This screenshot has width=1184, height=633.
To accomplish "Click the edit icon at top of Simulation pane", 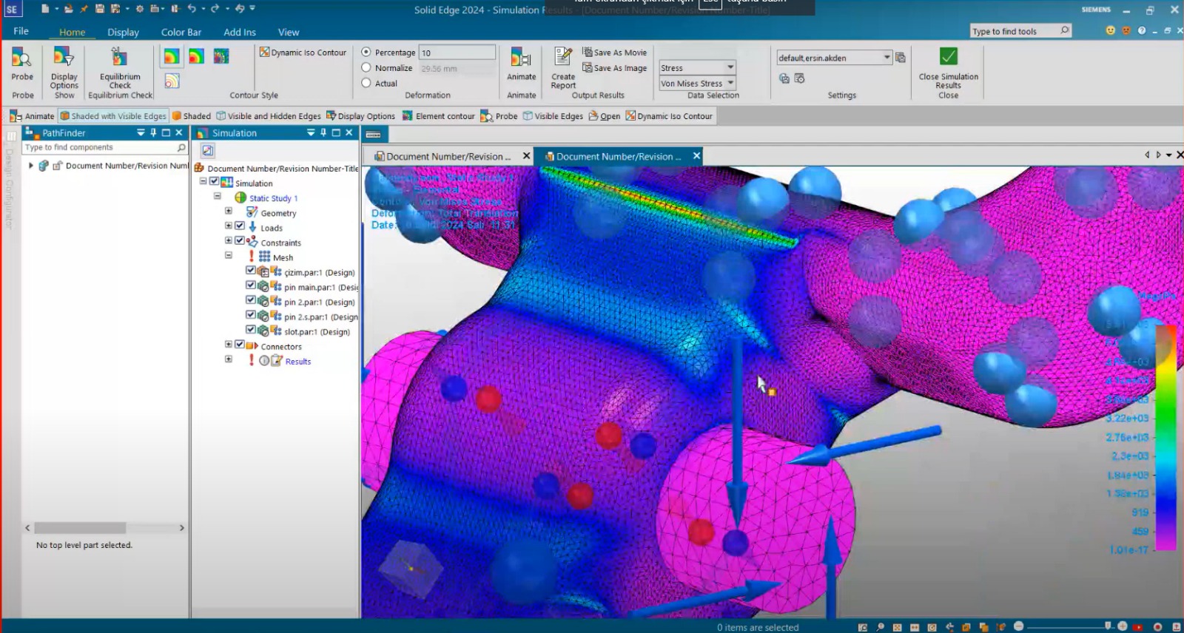I will click(x=208, y=150).
